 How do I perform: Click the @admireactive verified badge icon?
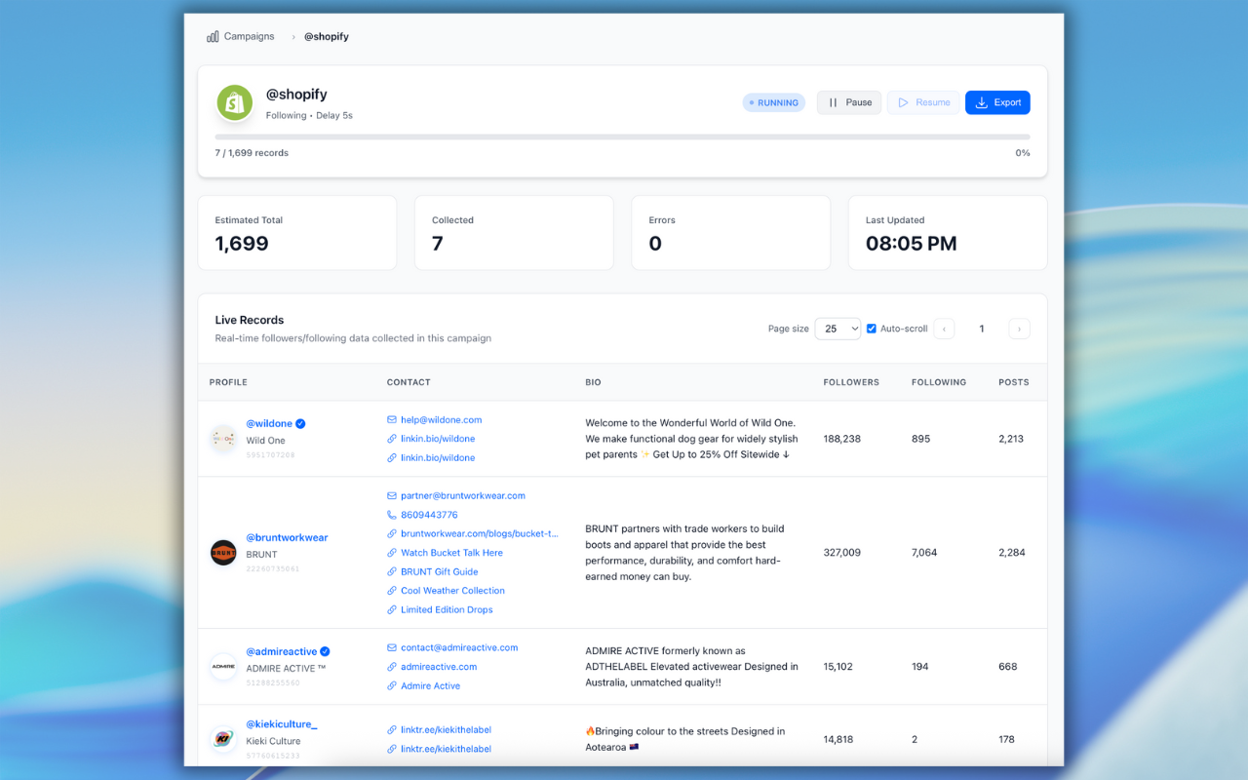point(326,651)
